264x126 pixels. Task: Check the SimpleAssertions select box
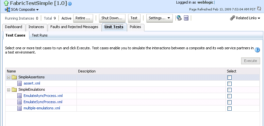pos(229,77)
